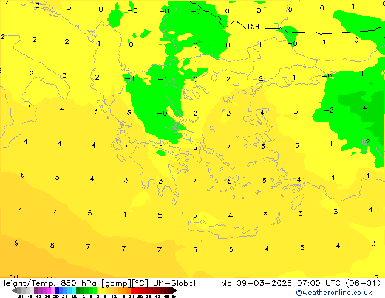Pick the dark purple legend swatch
385x298 pixels.
point(36,290)
